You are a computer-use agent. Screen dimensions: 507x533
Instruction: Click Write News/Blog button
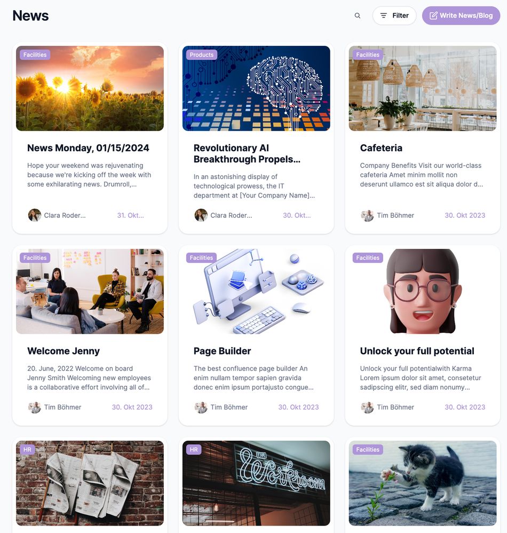pyautogui.click(x=461, y=15)
